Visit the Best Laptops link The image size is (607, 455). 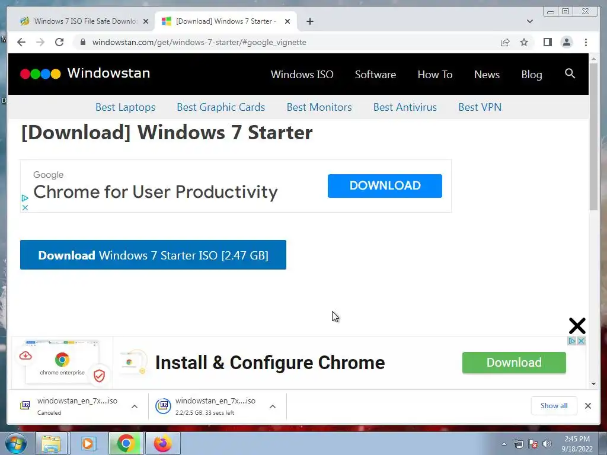pos(126,107)
